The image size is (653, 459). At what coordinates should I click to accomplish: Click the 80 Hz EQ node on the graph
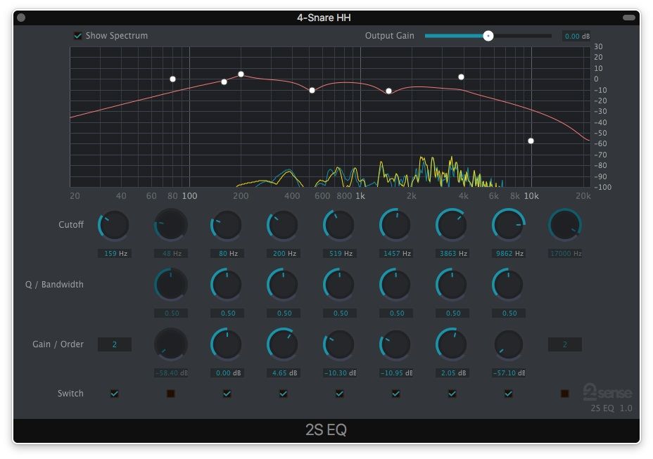click(x=172, y=79)
